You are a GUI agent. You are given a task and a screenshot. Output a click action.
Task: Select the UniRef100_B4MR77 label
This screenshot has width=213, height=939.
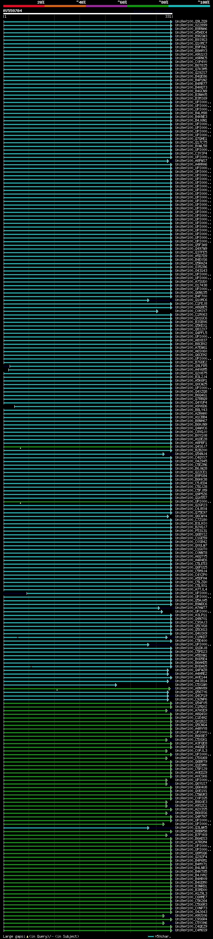coord(191,84)
